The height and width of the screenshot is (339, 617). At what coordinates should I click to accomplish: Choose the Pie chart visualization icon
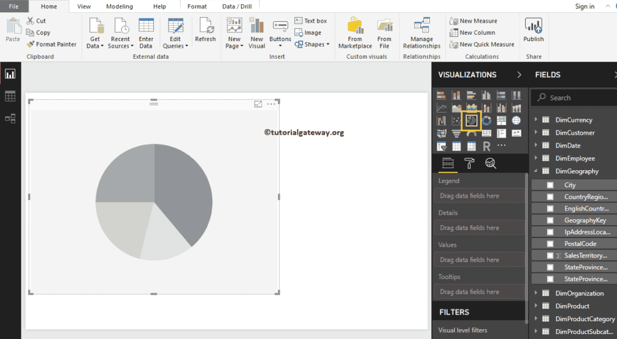pos(471,121)
